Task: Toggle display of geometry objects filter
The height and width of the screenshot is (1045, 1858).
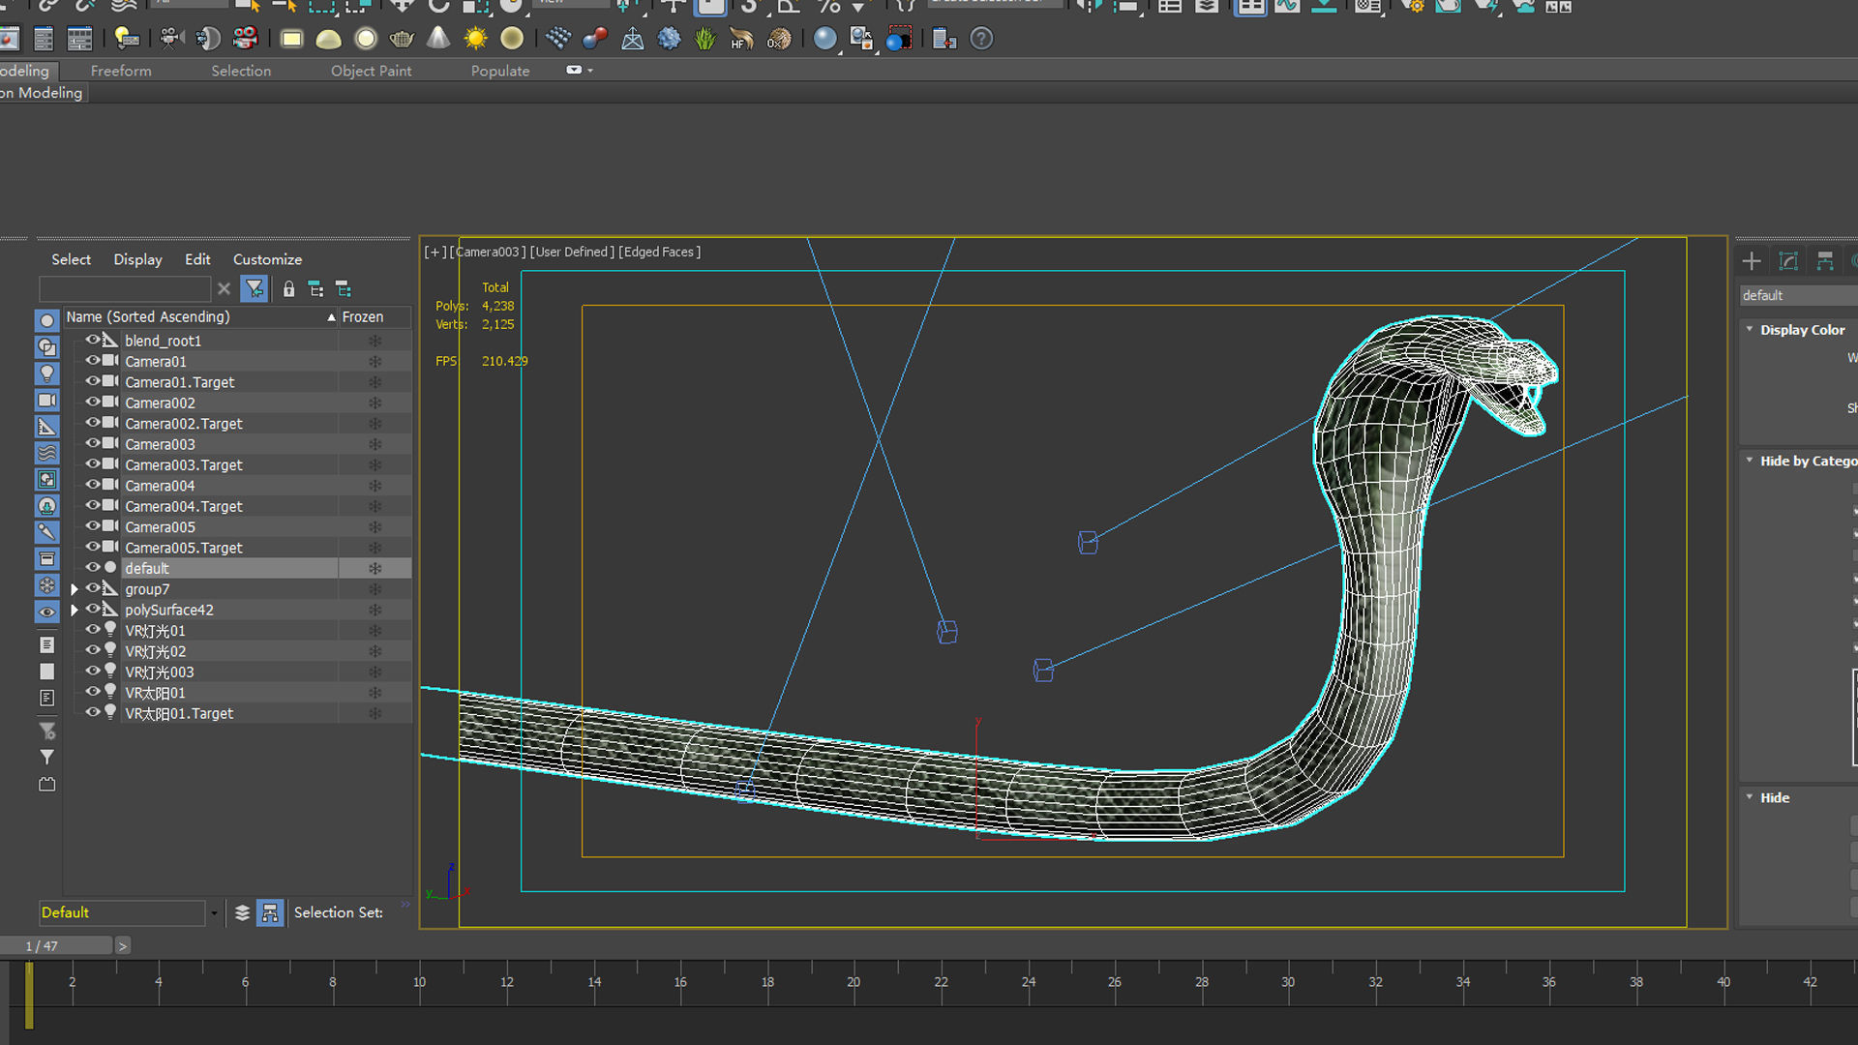Action: coord(46,320)
